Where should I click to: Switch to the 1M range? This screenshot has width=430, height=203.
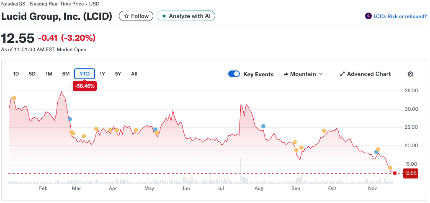[49, 74]
